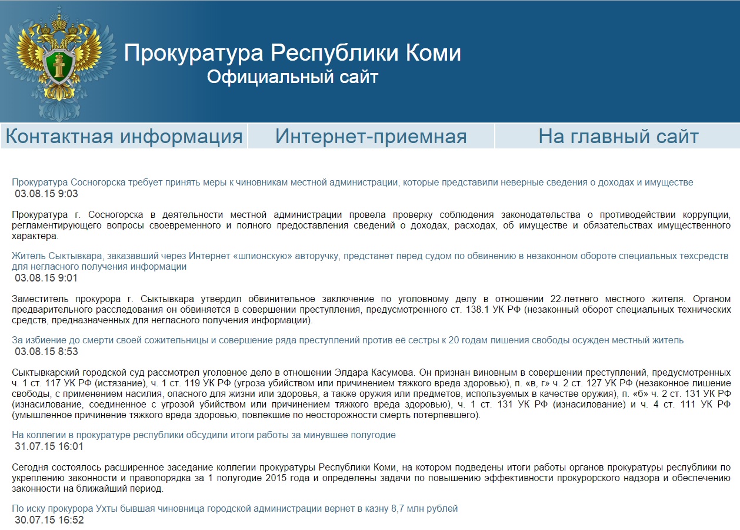Click the paragraph beginning Прокуратура г. Сосногорска
This screenshot has width=740, height=530.
point(371,226)
